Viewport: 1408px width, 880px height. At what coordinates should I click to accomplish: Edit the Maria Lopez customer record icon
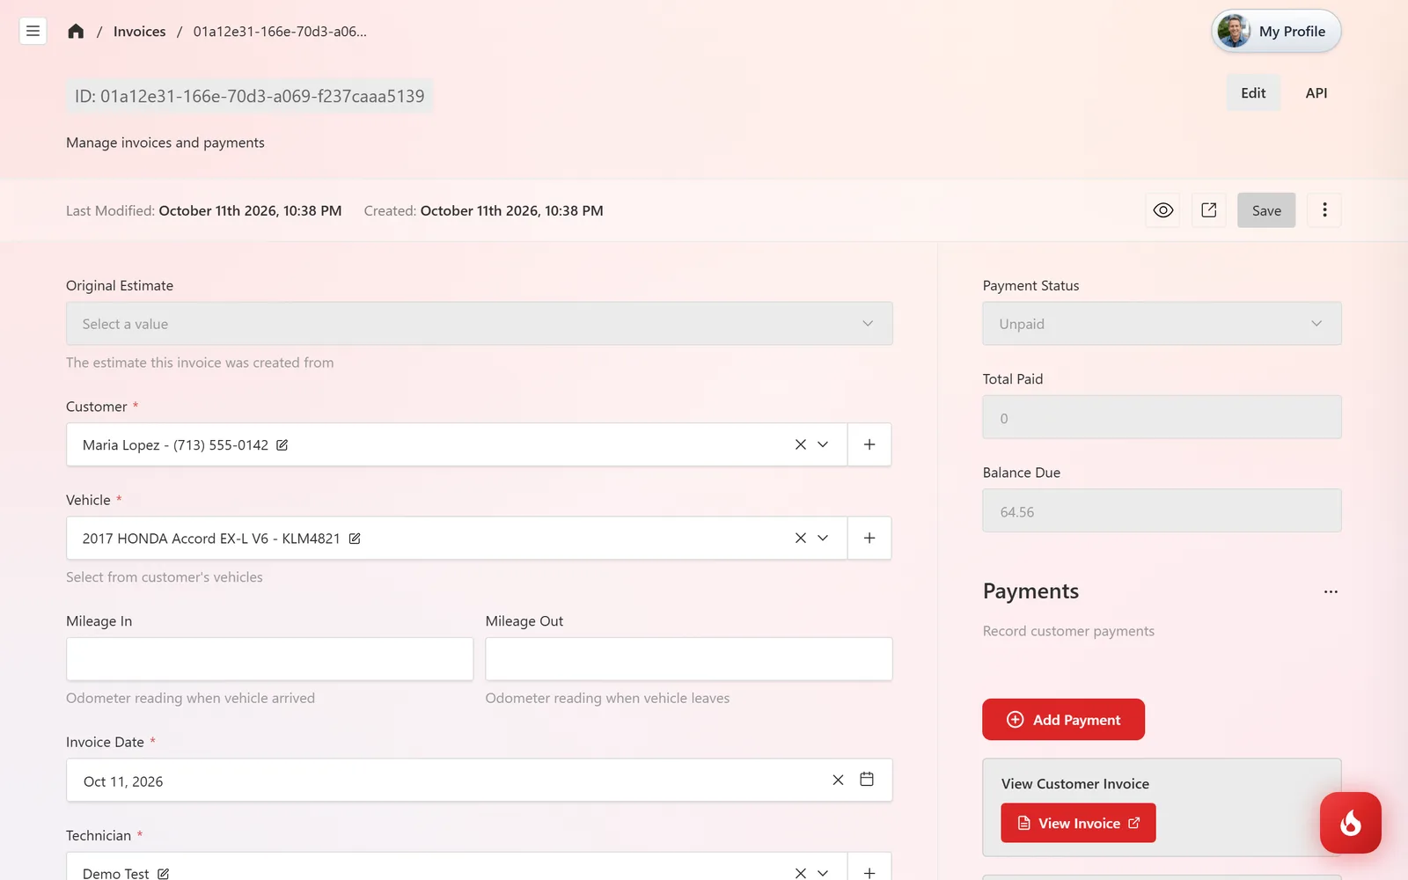pyautogui.click(x=282, y=445)
